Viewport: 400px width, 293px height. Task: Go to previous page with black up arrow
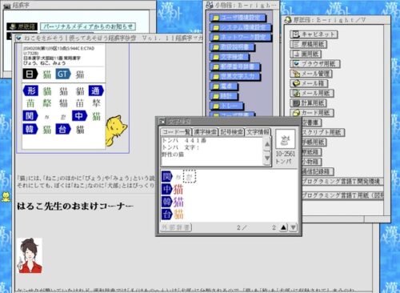(x=283, y=227)
